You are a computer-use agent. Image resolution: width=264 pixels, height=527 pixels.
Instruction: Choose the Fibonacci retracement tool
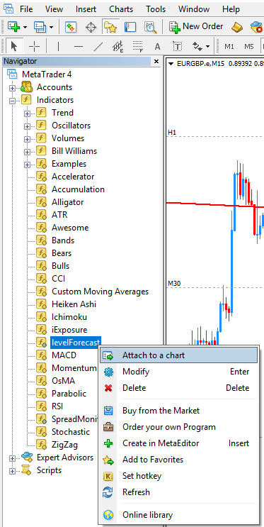point(137,46)
